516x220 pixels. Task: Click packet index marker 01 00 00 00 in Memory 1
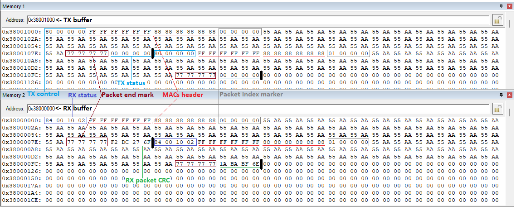[x=348, y=53]
